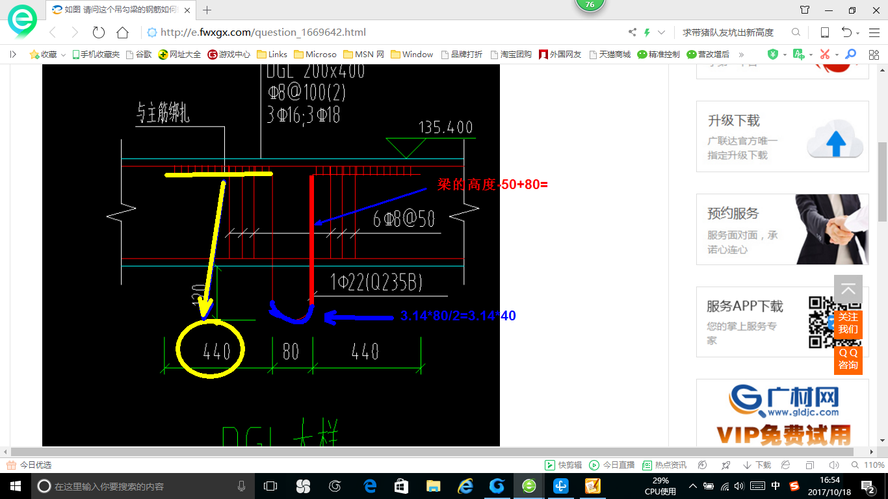This screenshot has height=499, width=888.
Task: Open the 精准控制 bookmark
Action: [x=659, y=55]
